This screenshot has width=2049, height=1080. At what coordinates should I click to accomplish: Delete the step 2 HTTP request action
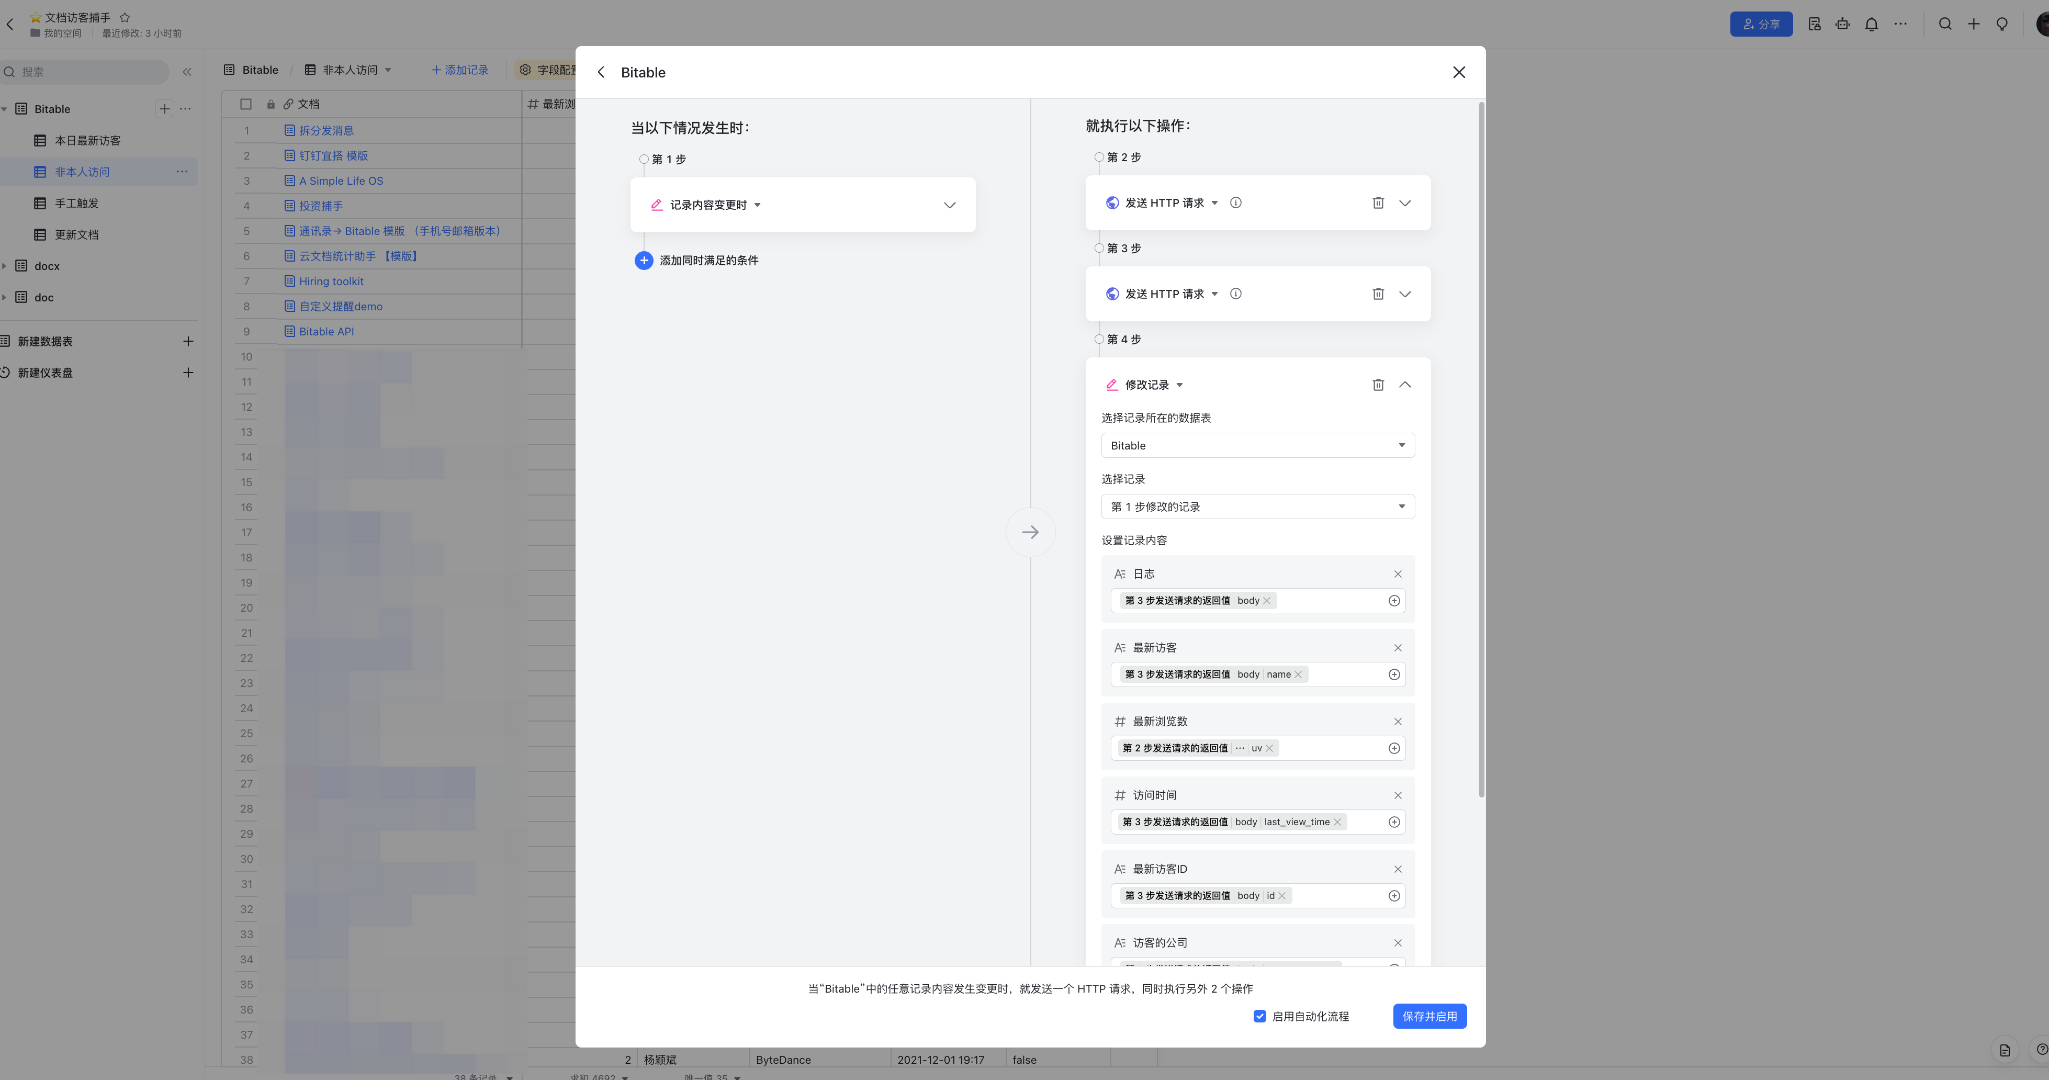click(1378, 203)
